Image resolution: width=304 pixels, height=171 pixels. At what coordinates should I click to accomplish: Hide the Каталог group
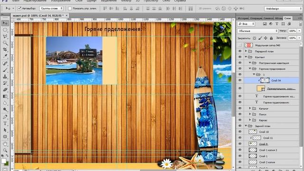click(x=240, y=108)
